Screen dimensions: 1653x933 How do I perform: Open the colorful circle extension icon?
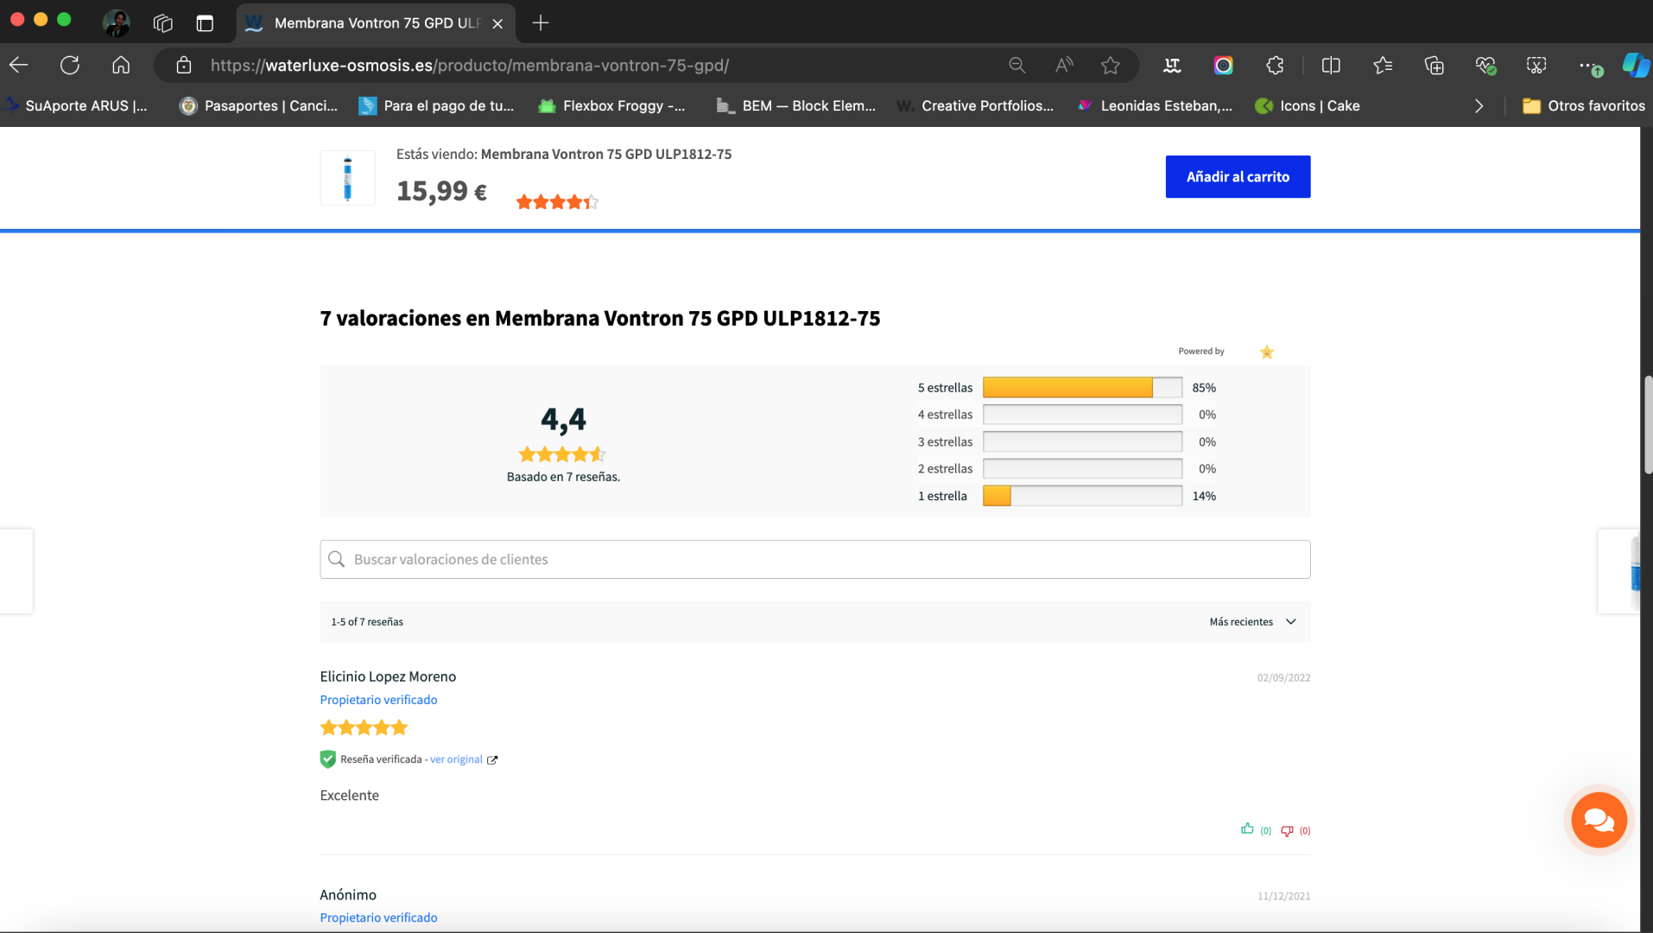(1223, 65)
